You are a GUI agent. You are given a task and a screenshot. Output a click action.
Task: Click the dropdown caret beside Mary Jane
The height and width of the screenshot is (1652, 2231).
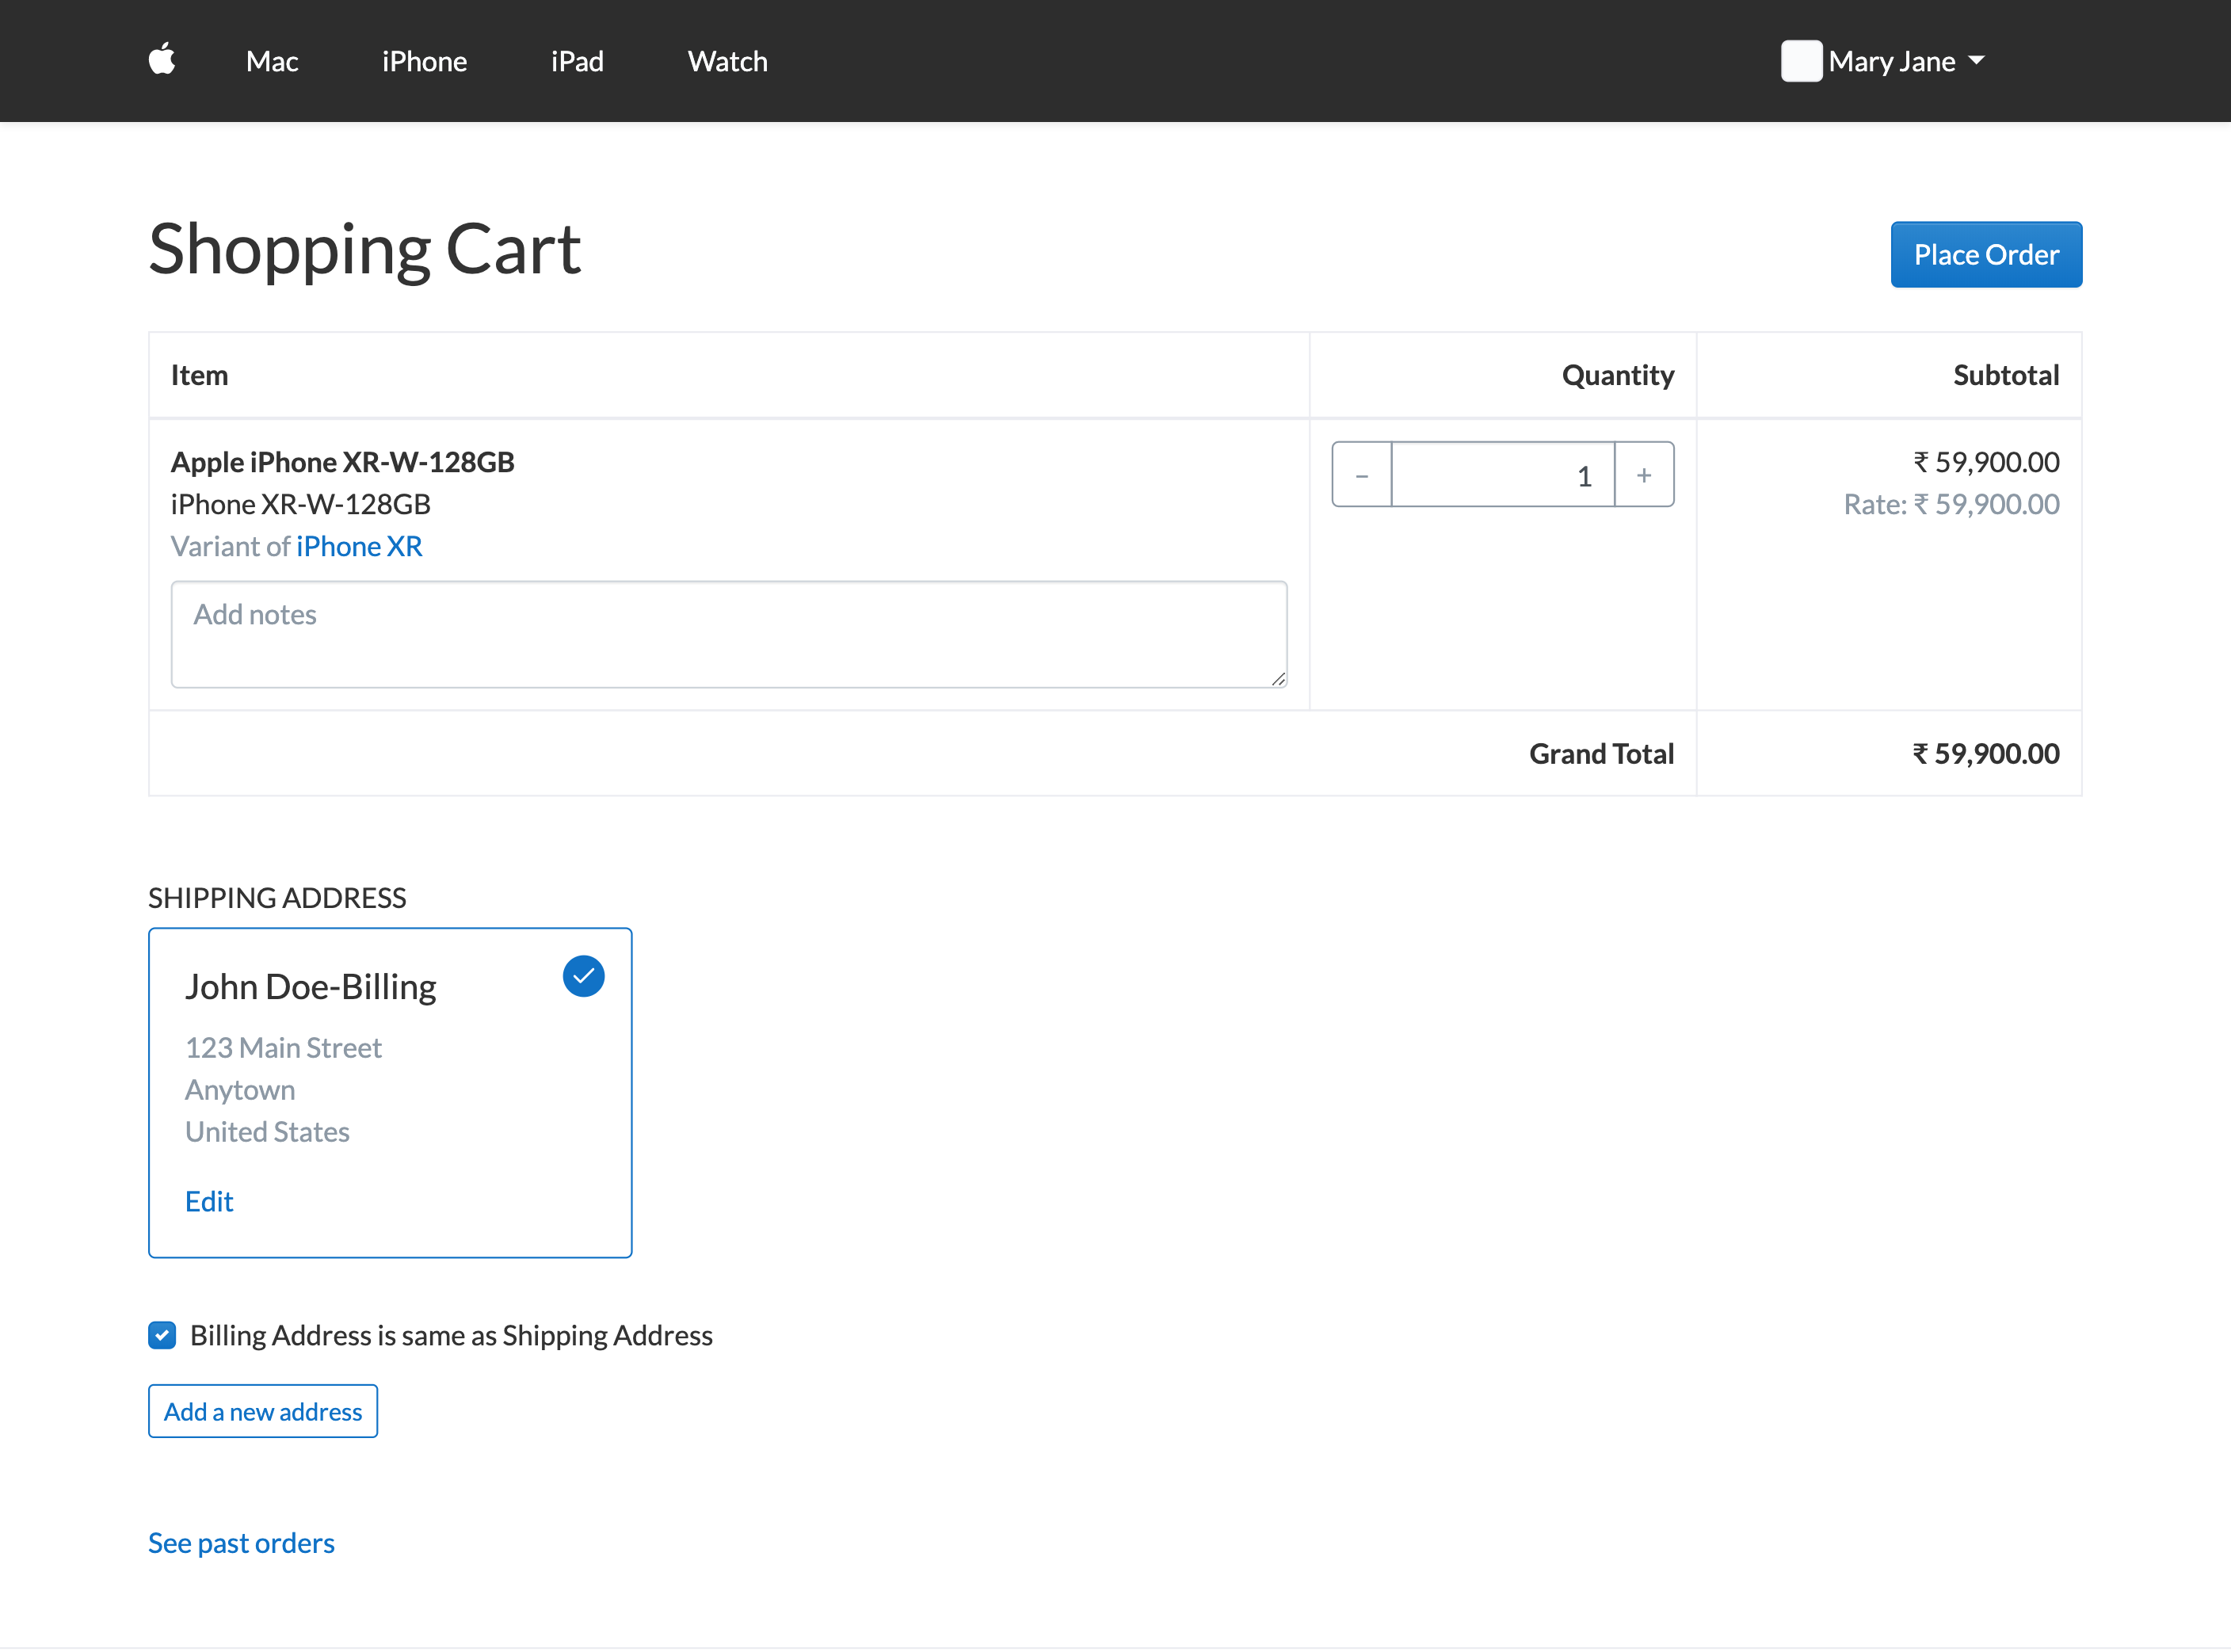(x=1976, y=61)
